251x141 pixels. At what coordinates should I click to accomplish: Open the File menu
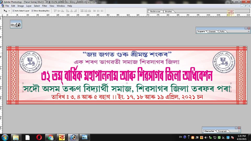click(x=7, y=6)
